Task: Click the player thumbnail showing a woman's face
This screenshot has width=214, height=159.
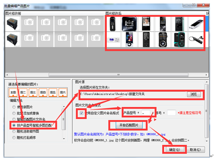Action: (x=146, y=24)
